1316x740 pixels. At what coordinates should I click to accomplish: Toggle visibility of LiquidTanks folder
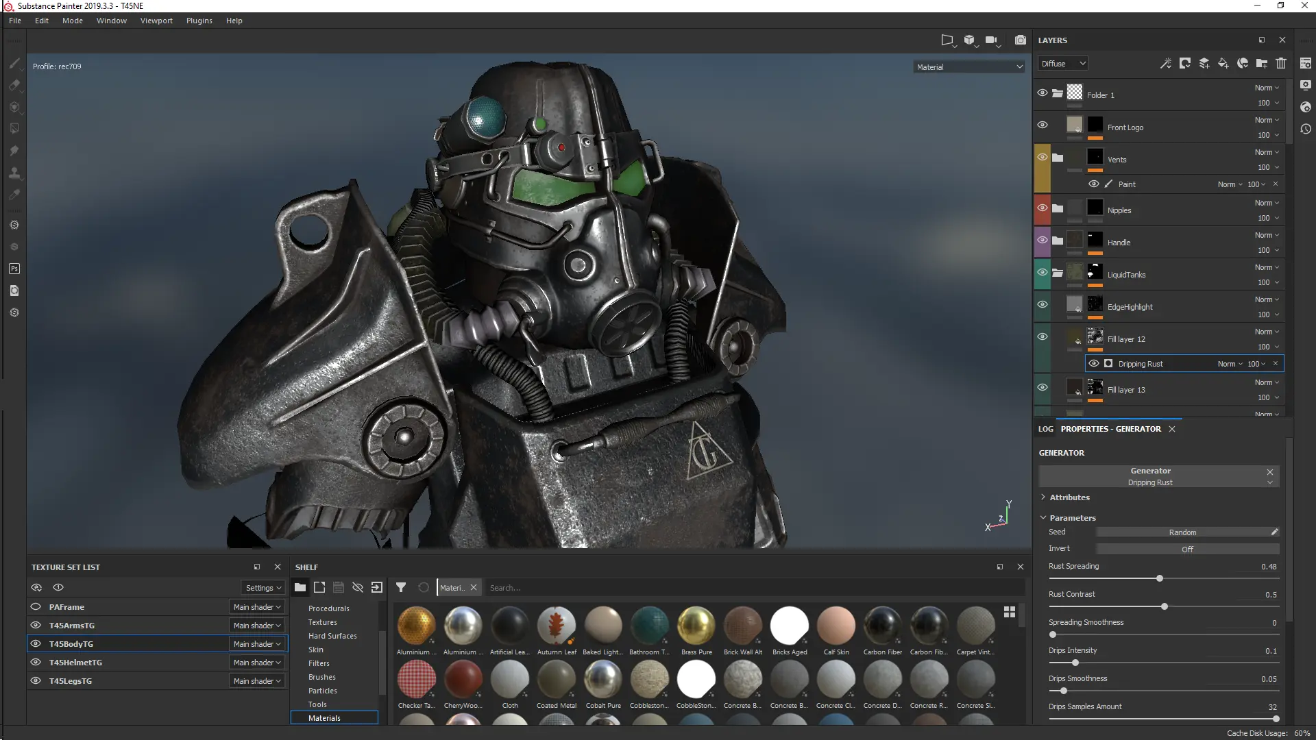coord(1043,273)
